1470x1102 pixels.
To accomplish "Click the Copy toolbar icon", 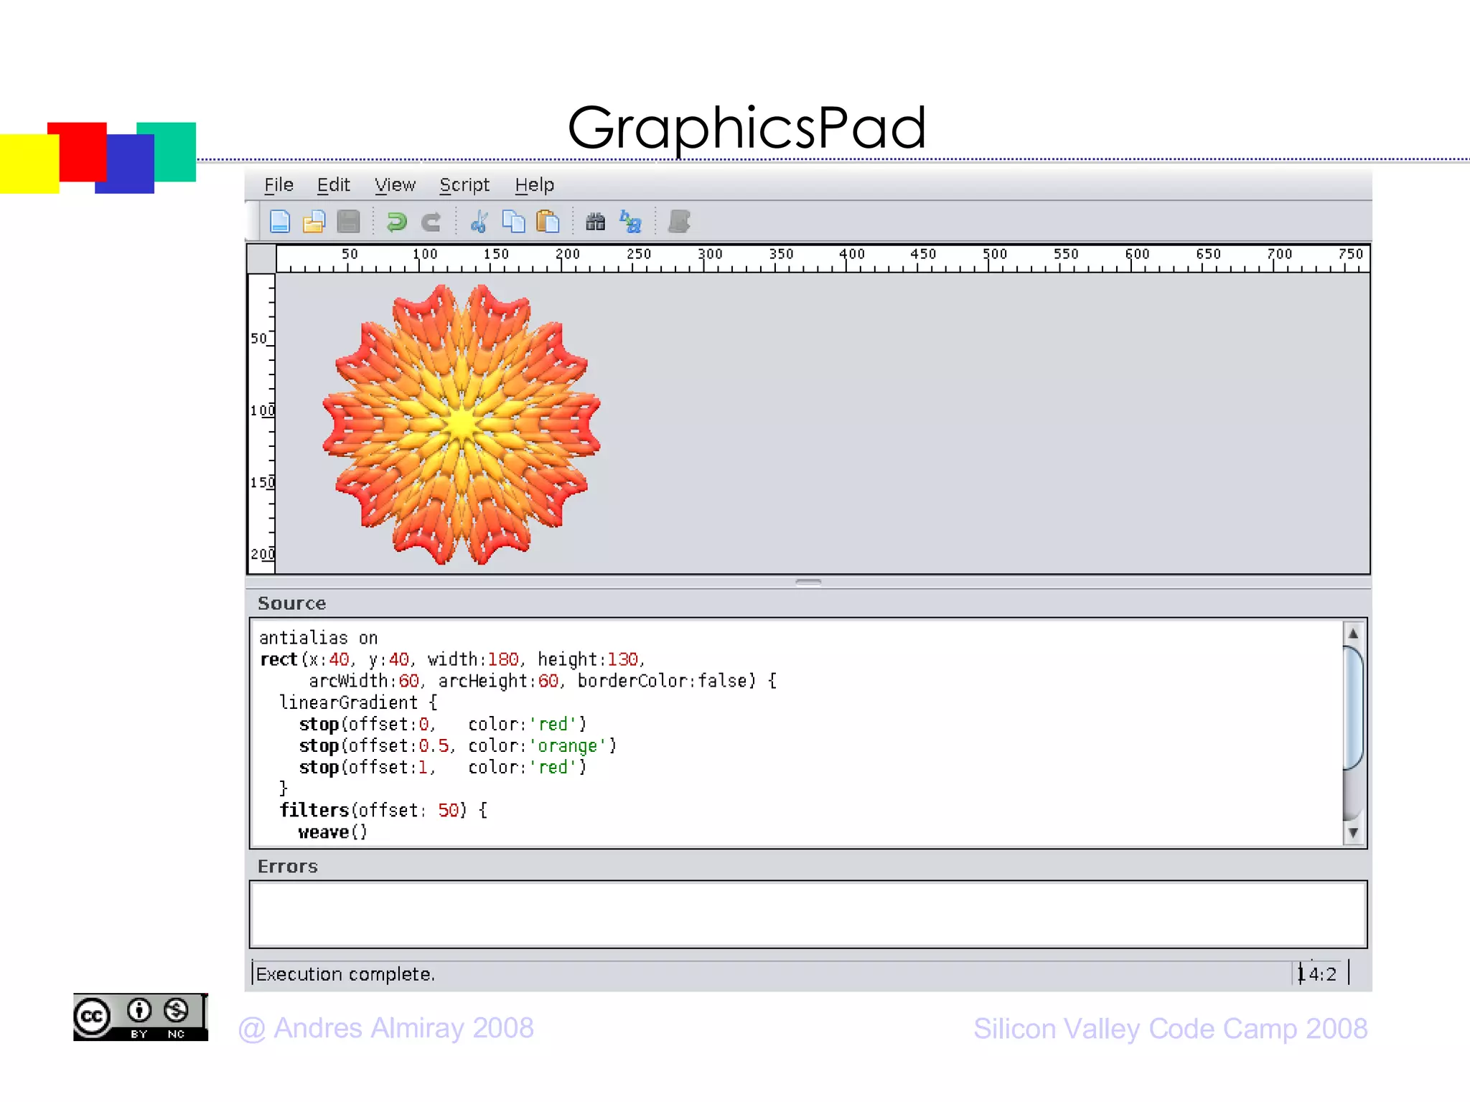I will tap(513, 222).
